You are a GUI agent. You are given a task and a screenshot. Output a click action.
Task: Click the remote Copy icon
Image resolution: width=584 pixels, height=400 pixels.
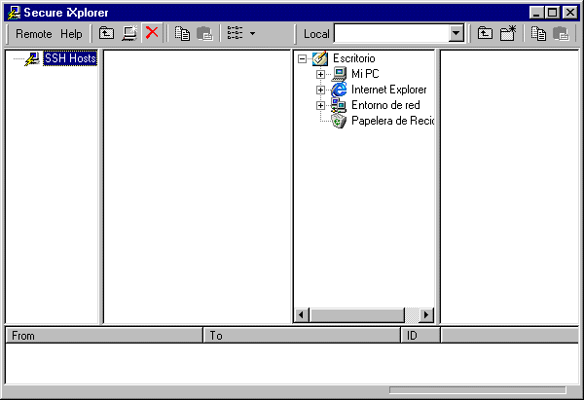coord(183,33)
